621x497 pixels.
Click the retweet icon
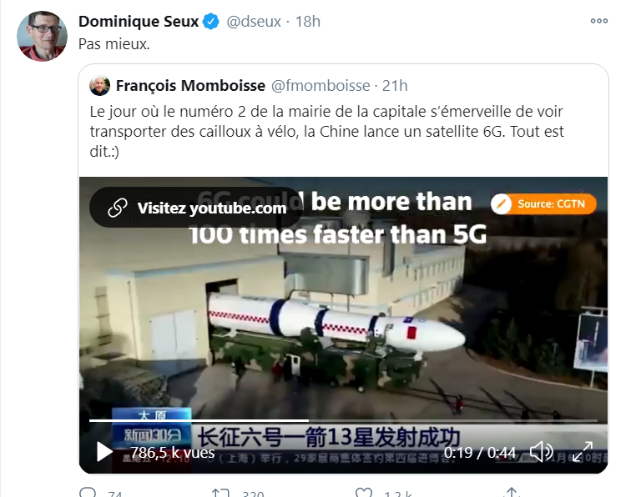(x=220, y=493)
